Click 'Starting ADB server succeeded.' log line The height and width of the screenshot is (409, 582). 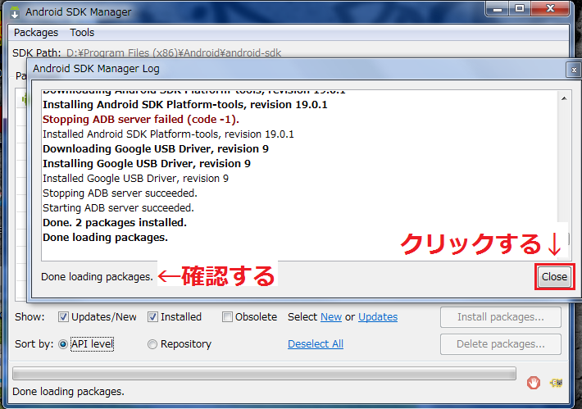[x=118, y=208]
